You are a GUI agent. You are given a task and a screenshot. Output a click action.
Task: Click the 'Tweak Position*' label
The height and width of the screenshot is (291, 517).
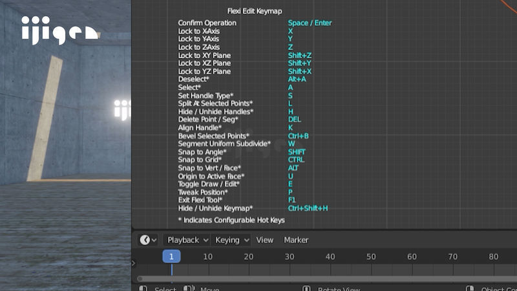(203, 192)
